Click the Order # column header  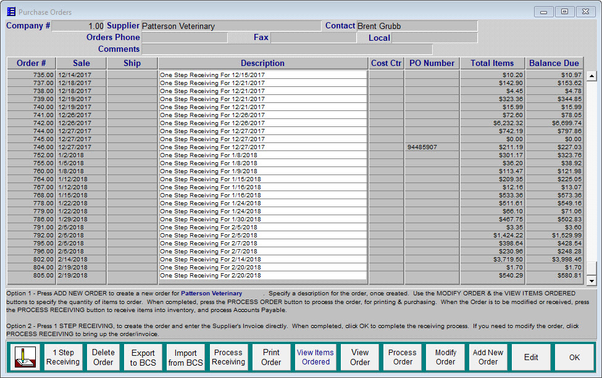(x=31, y=64)
